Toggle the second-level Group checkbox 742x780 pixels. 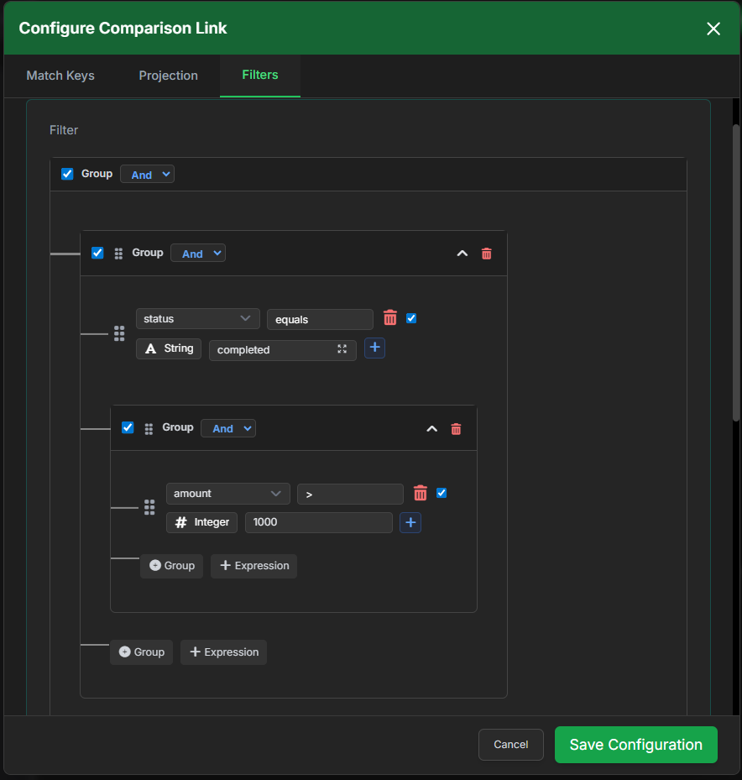97,253
